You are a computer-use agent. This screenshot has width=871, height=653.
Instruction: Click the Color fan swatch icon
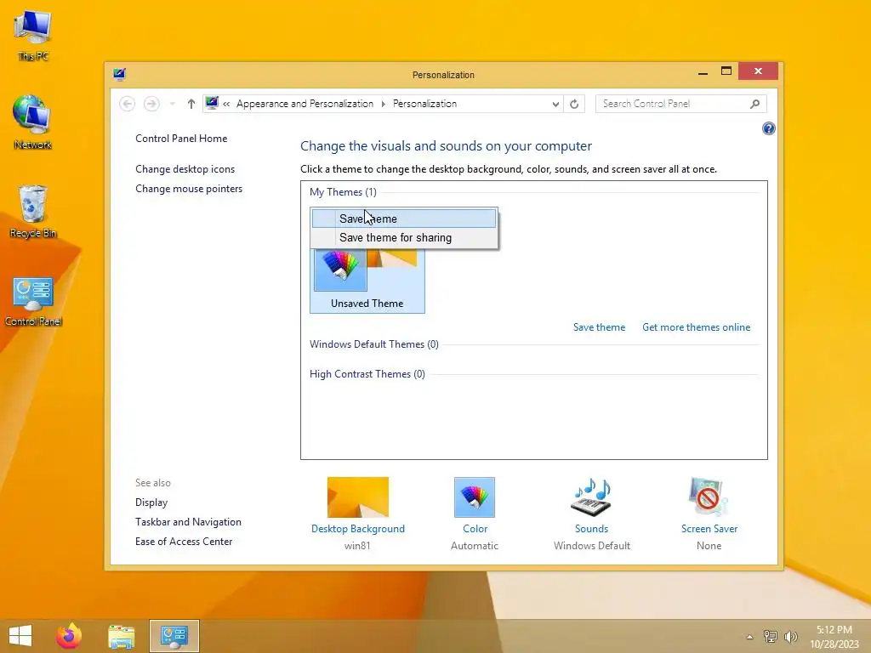475,497
